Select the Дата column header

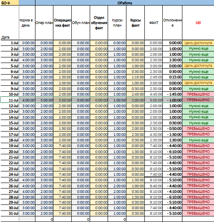click(9, 23)
